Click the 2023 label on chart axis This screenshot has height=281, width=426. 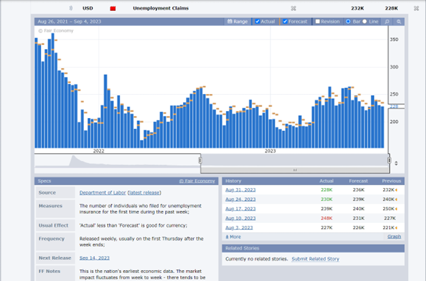(270, 151)
